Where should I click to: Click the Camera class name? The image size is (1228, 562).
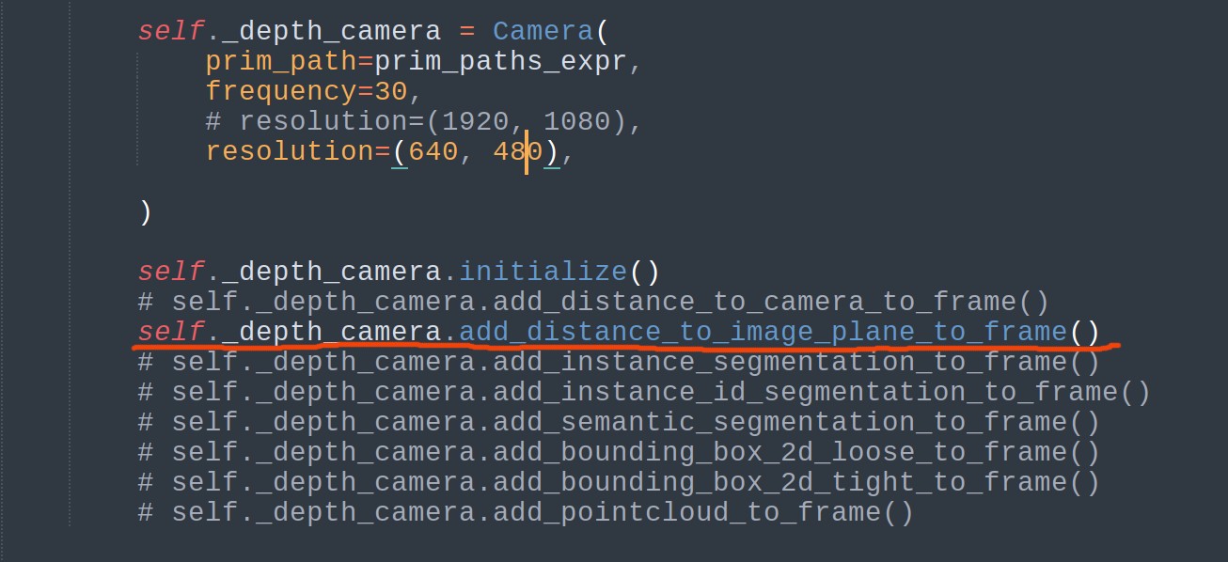pyautogui.click(x=543, y=31)
